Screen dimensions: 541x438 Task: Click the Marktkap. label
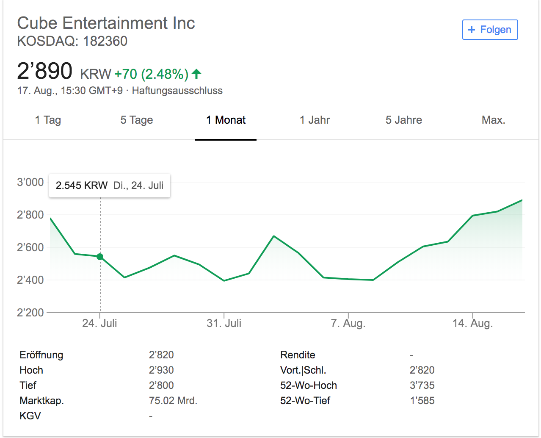coord(41,401)
